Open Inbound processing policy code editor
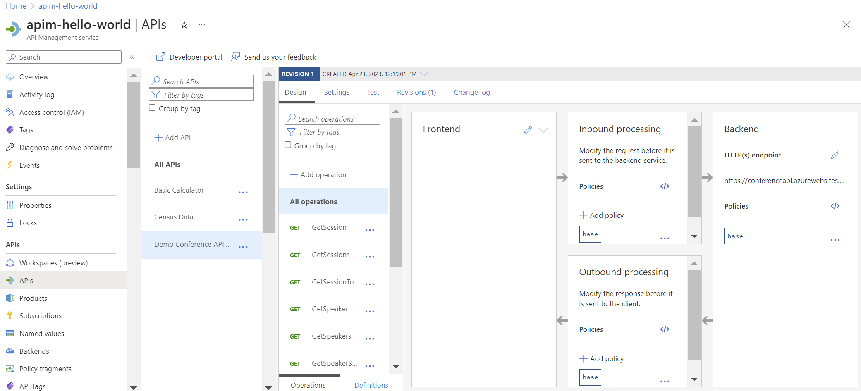The image size is (861, 391). 665,186
